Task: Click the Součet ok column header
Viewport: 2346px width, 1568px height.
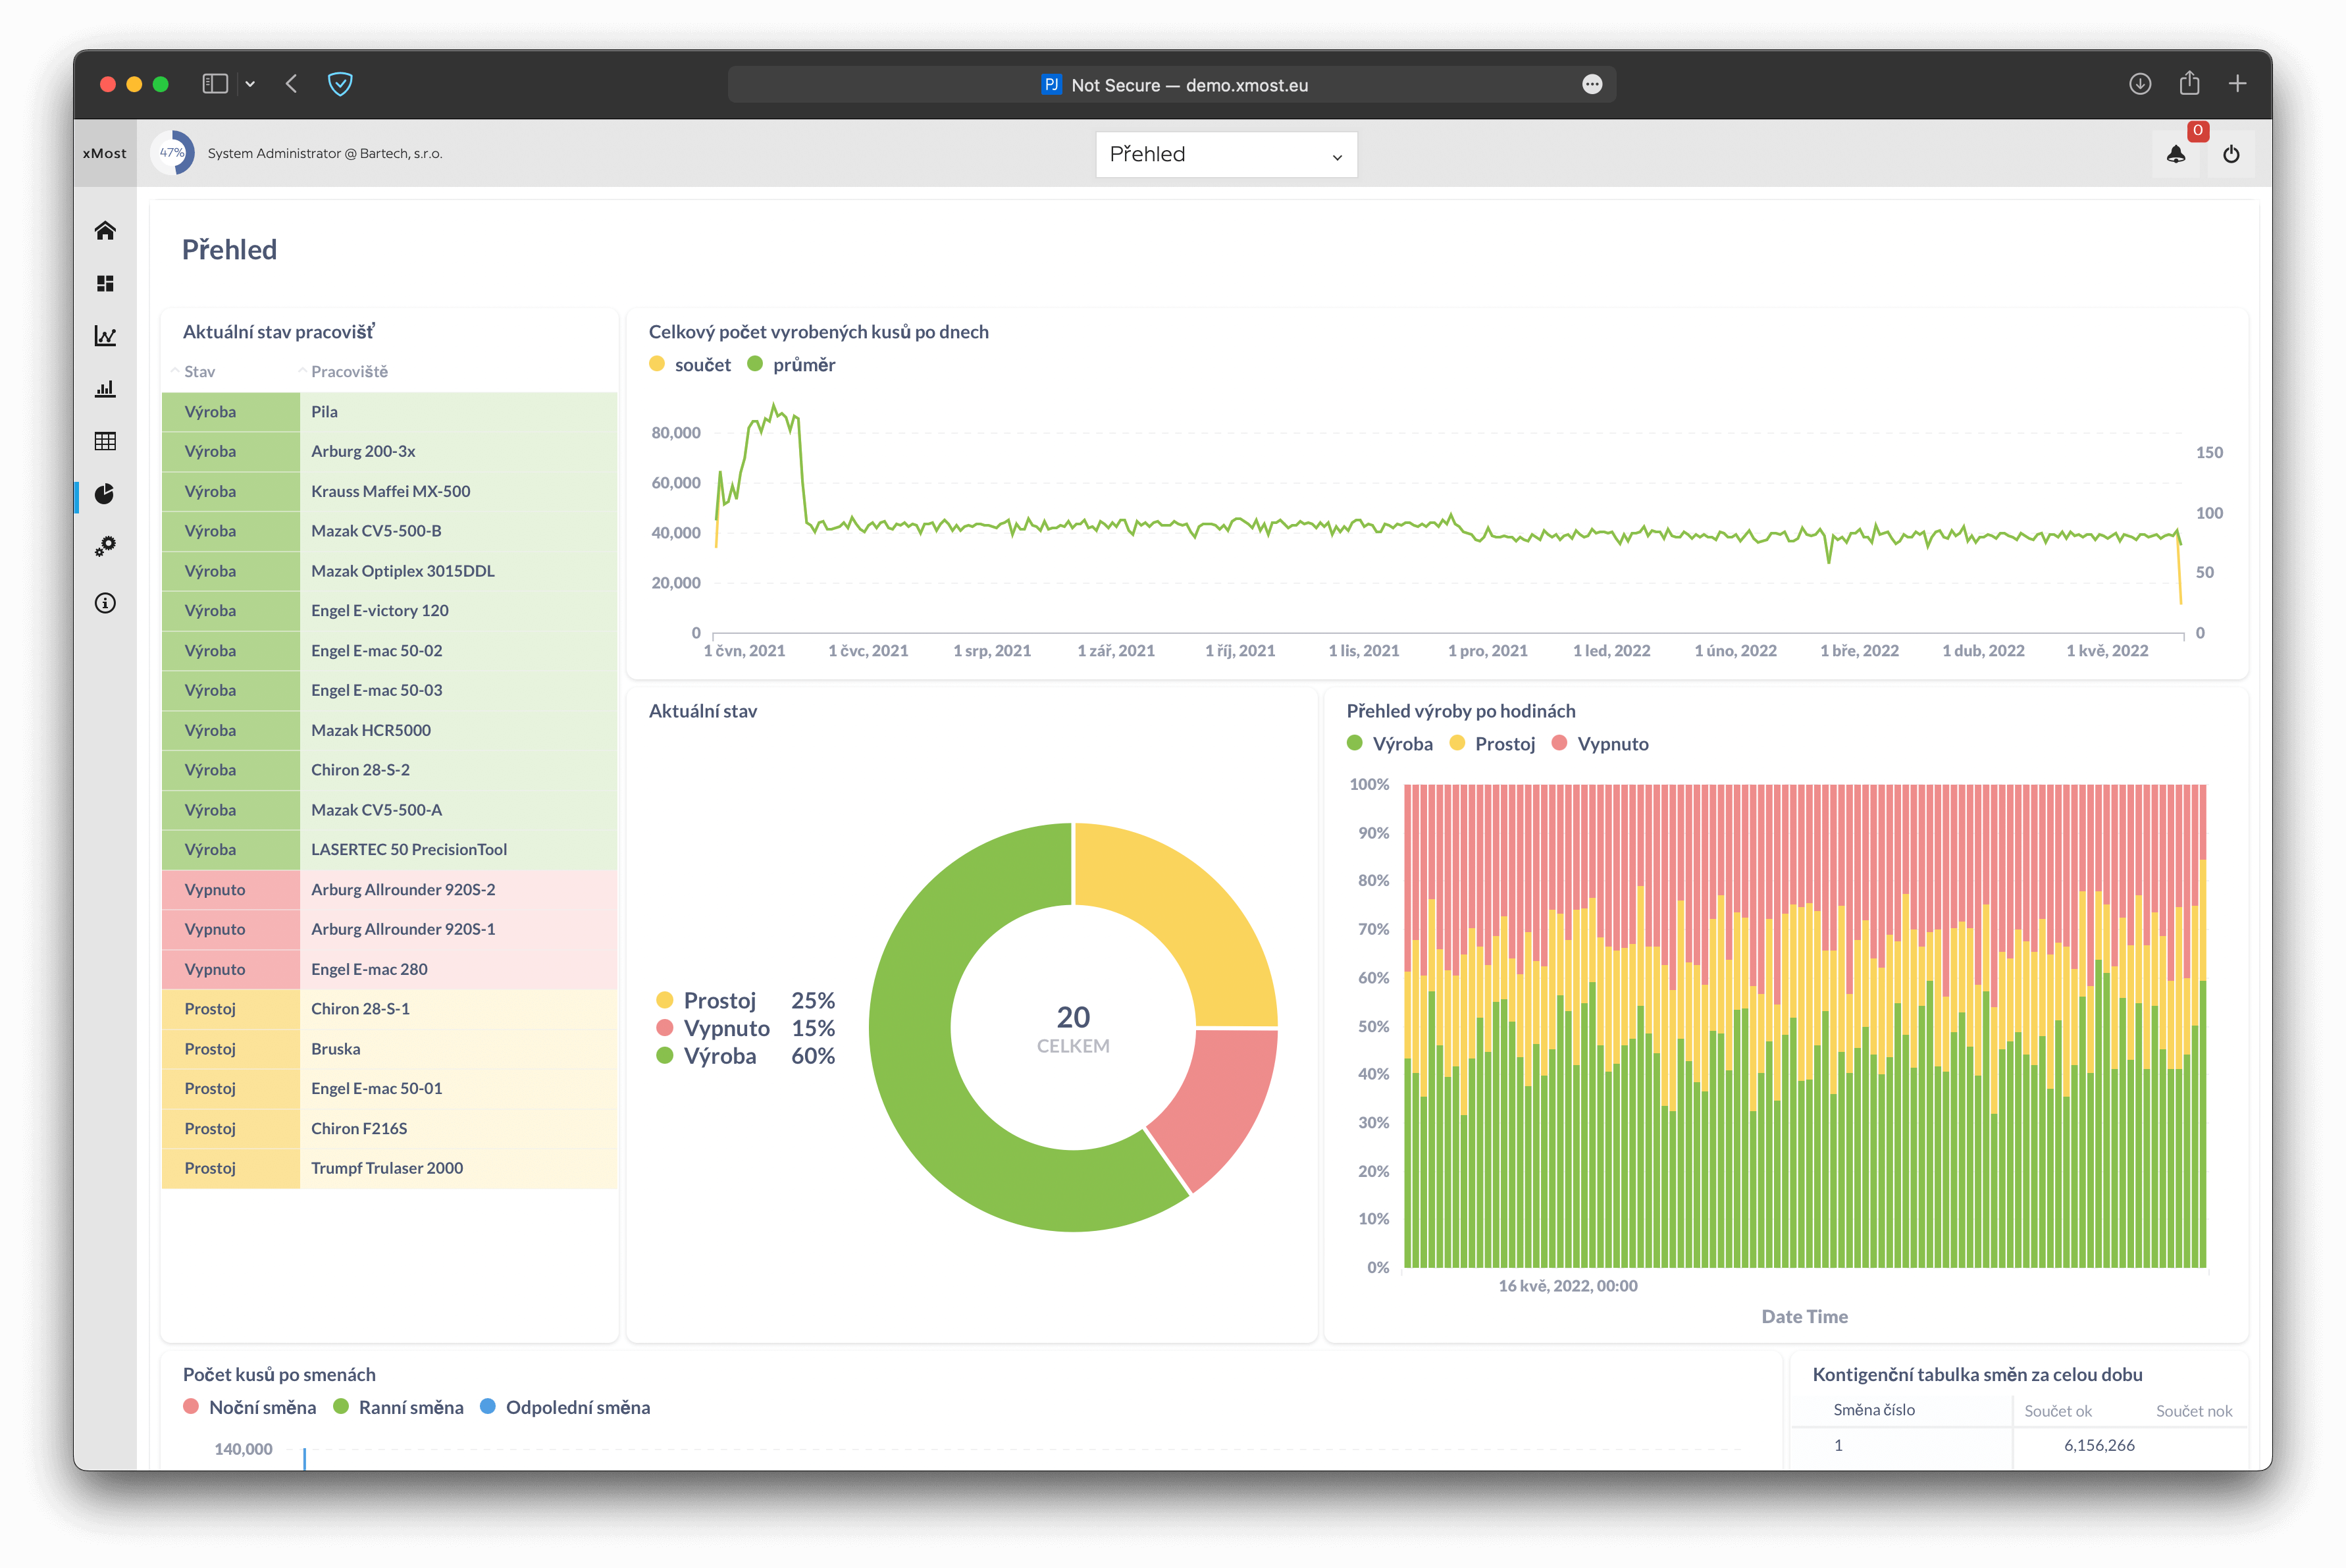Action: (2057, 1411)
